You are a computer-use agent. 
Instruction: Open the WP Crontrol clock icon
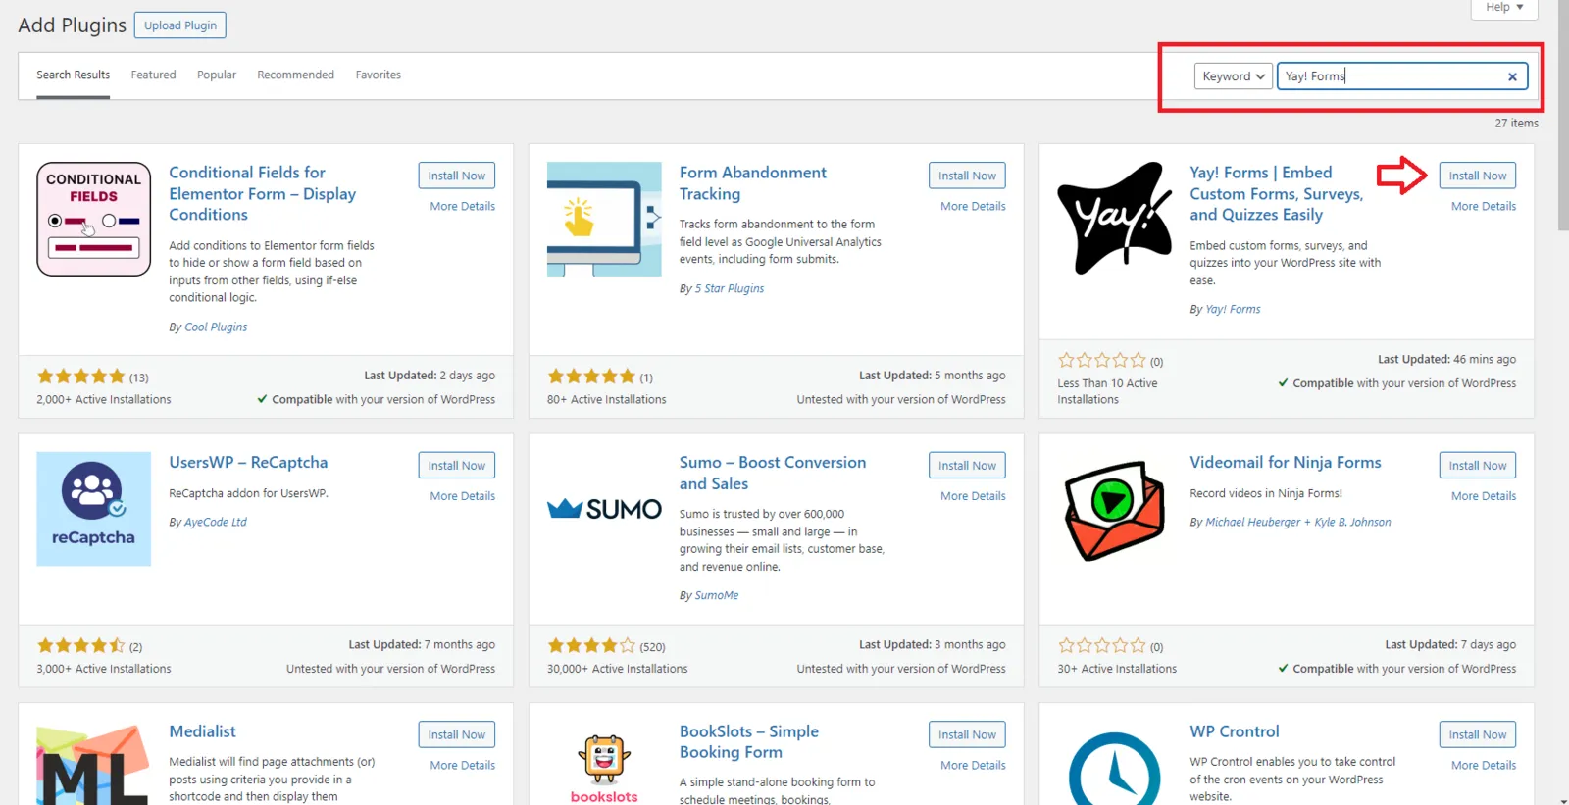(1115, 768)
